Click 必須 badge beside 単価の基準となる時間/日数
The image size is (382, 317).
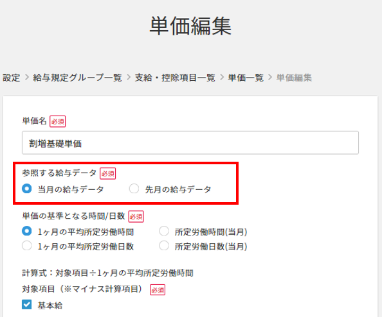pyautogui.click(x=136, y=217)
